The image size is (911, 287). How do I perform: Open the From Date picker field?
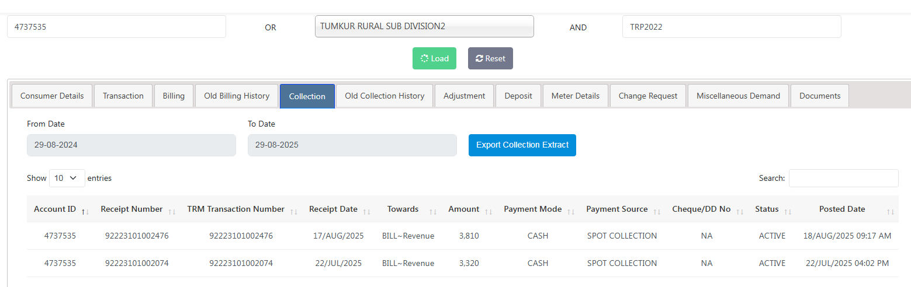coord(131,145)
